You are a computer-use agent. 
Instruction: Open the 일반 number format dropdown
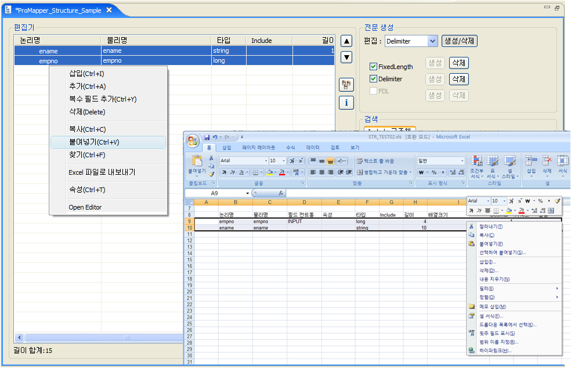point(462,160)
